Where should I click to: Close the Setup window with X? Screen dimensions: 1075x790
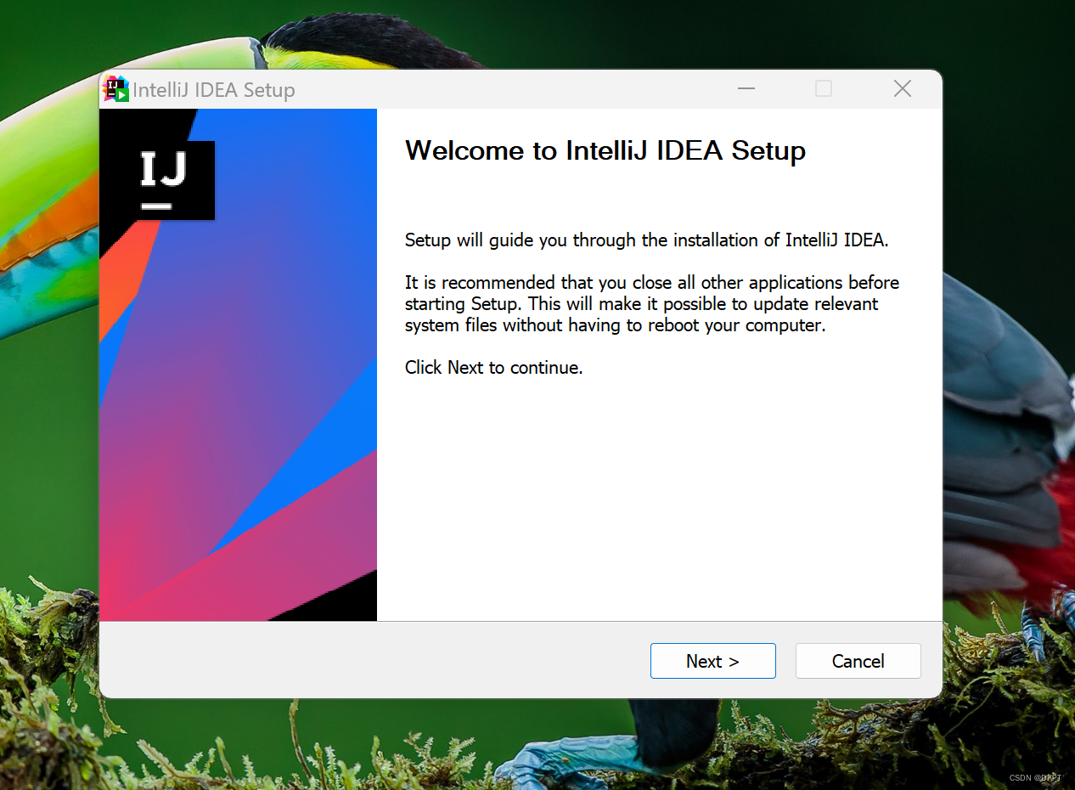903,88
